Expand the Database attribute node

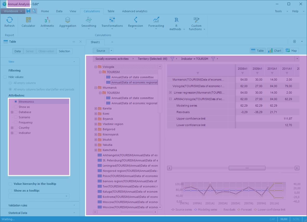[12, 112]
